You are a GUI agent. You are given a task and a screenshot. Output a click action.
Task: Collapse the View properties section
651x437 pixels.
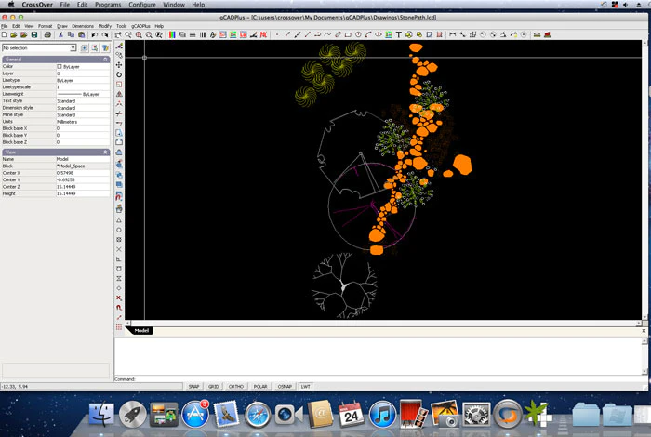pyautogui.click(x=105, y=152)
